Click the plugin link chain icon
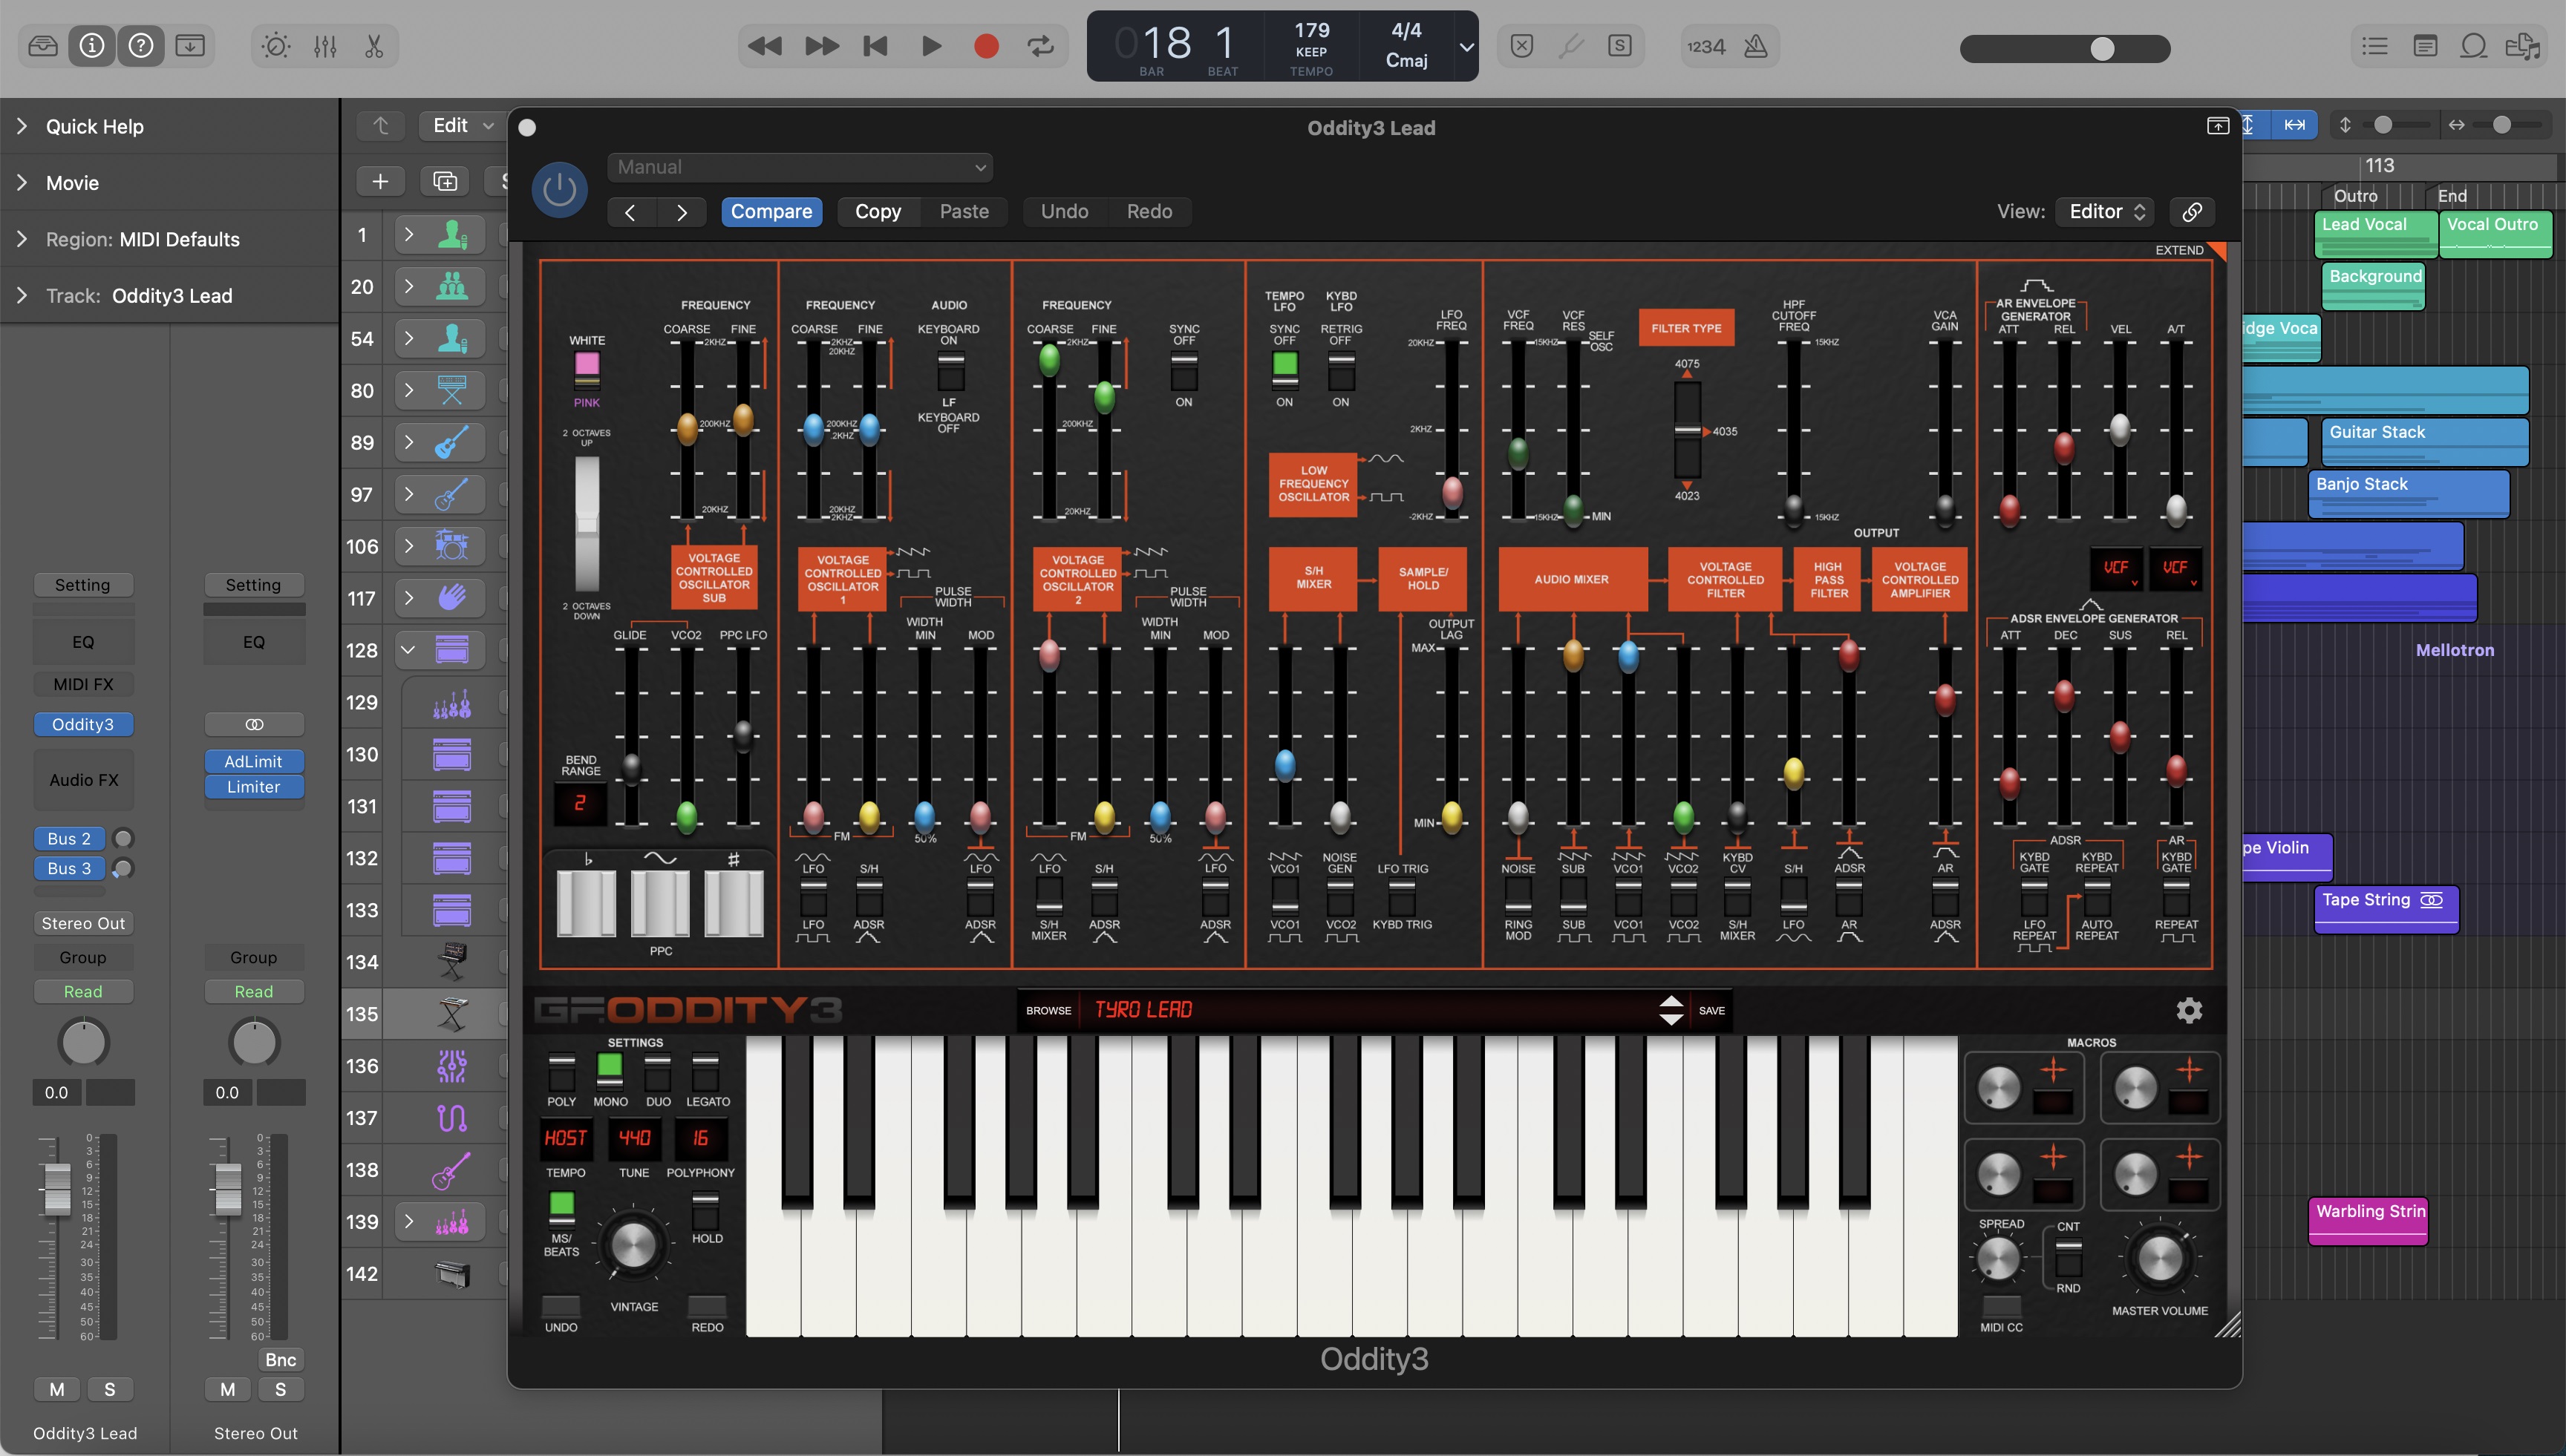 point(2192,211)
